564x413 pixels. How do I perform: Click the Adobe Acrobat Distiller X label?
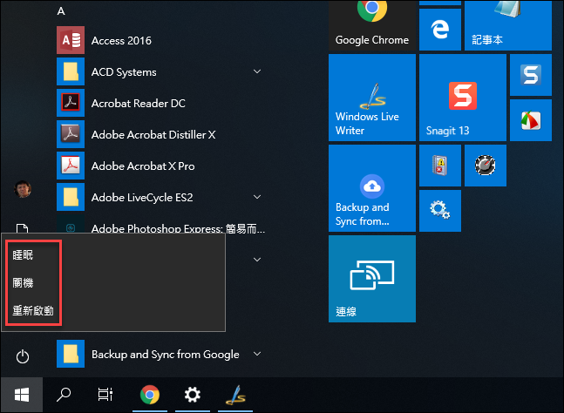(153, 135)
